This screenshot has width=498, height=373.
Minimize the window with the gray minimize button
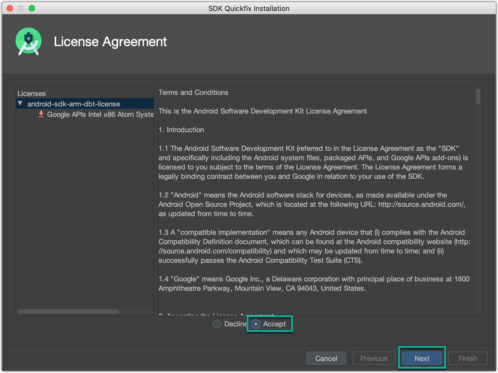(21, 8)
